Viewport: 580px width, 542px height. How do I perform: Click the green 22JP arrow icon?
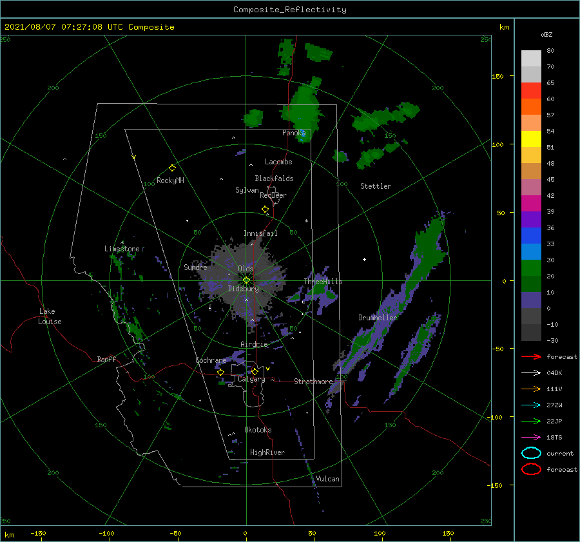coord(531,421)
